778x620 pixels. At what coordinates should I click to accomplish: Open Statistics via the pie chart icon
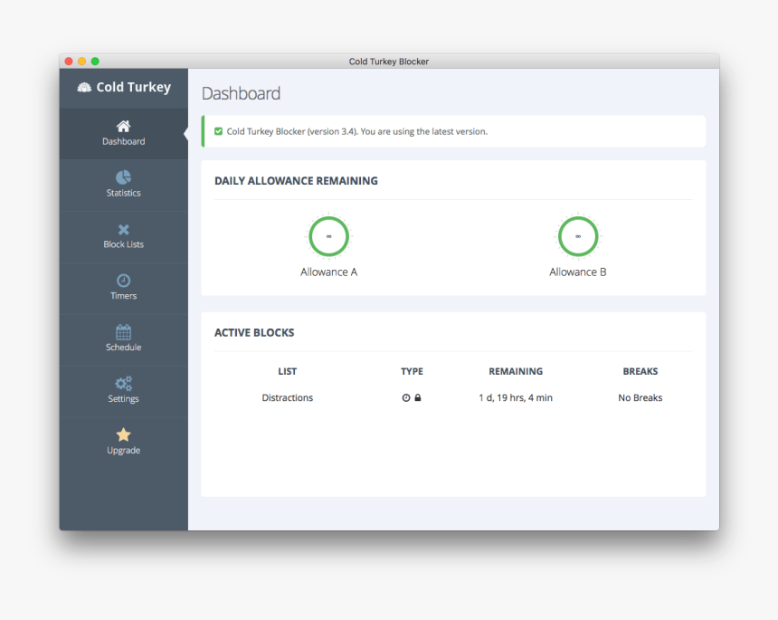coord(123,178)
